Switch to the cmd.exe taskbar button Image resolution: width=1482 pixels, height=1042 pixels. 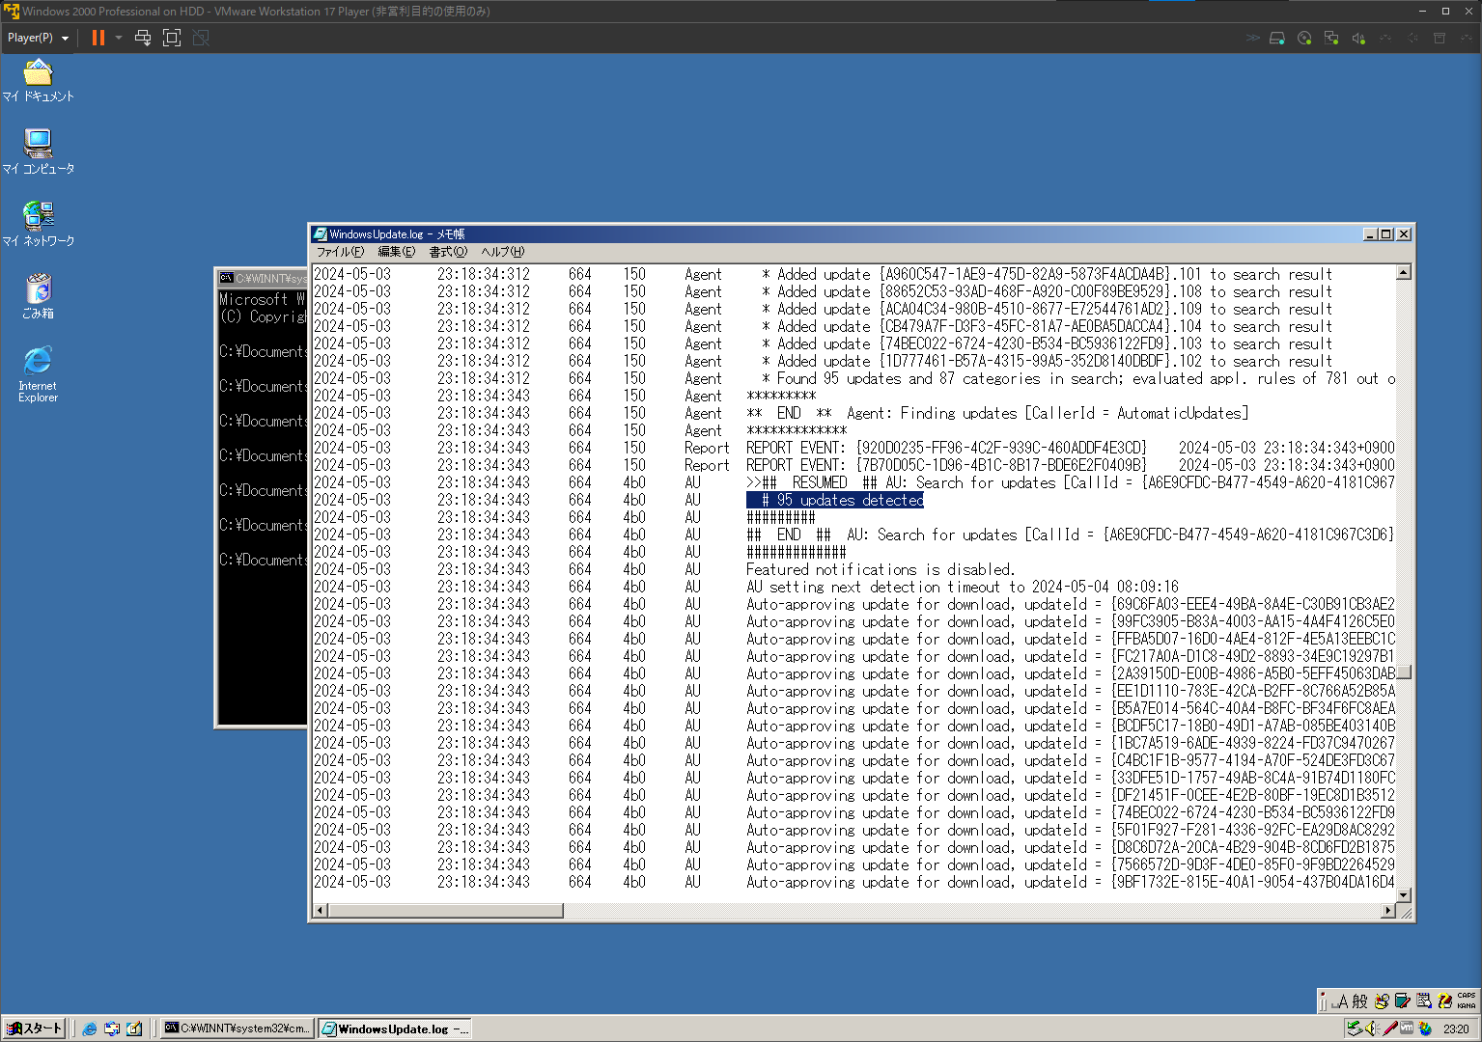tap(238, 1028)
